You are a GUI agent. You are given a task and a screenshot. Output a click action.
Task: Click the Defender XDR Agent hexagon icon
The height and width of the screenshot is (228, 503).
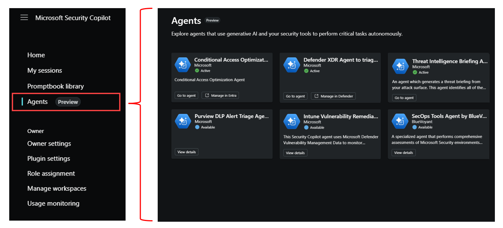tap(291, 65)
